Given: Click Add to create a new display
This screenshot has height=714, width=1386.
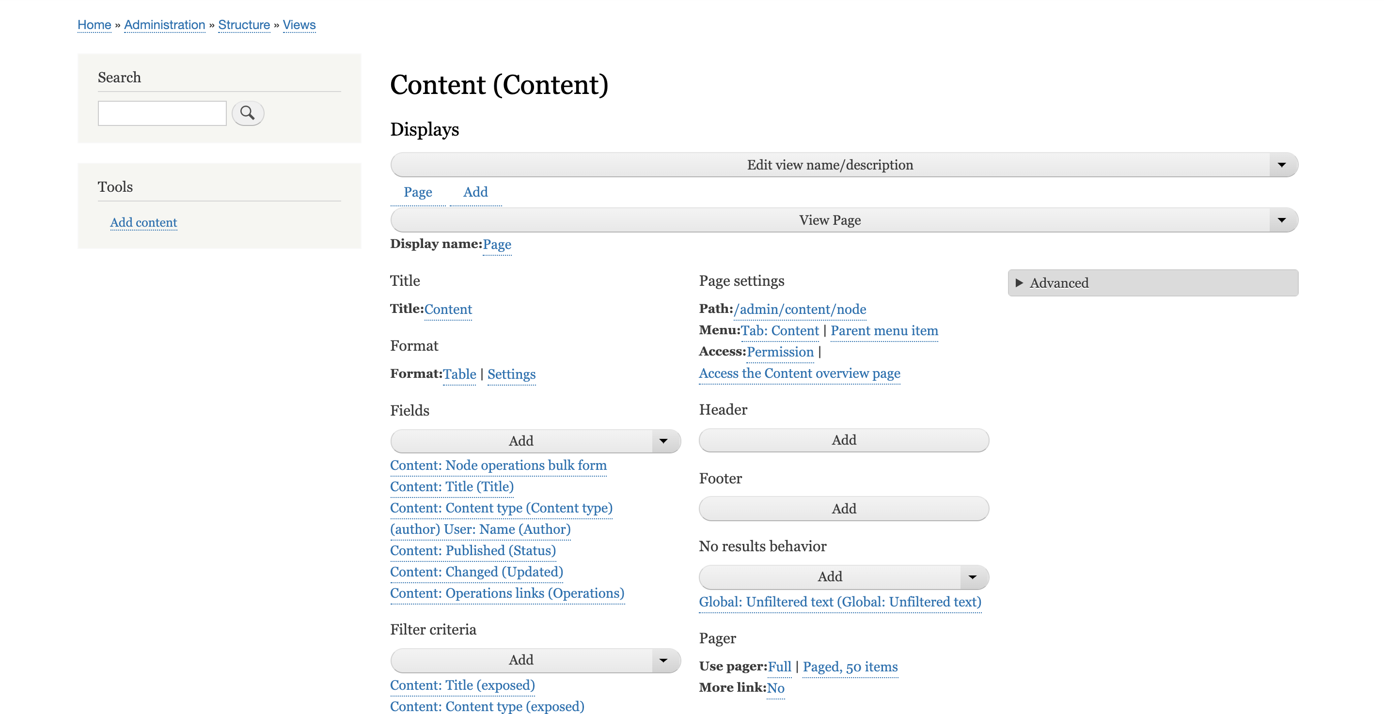Looking at the screenshot, I should [x=475, y=192].
